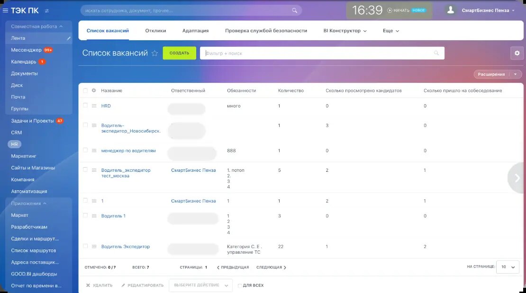
Task: Click the pencil edit icon next to Лента
Action: click(x=68, y=38)
